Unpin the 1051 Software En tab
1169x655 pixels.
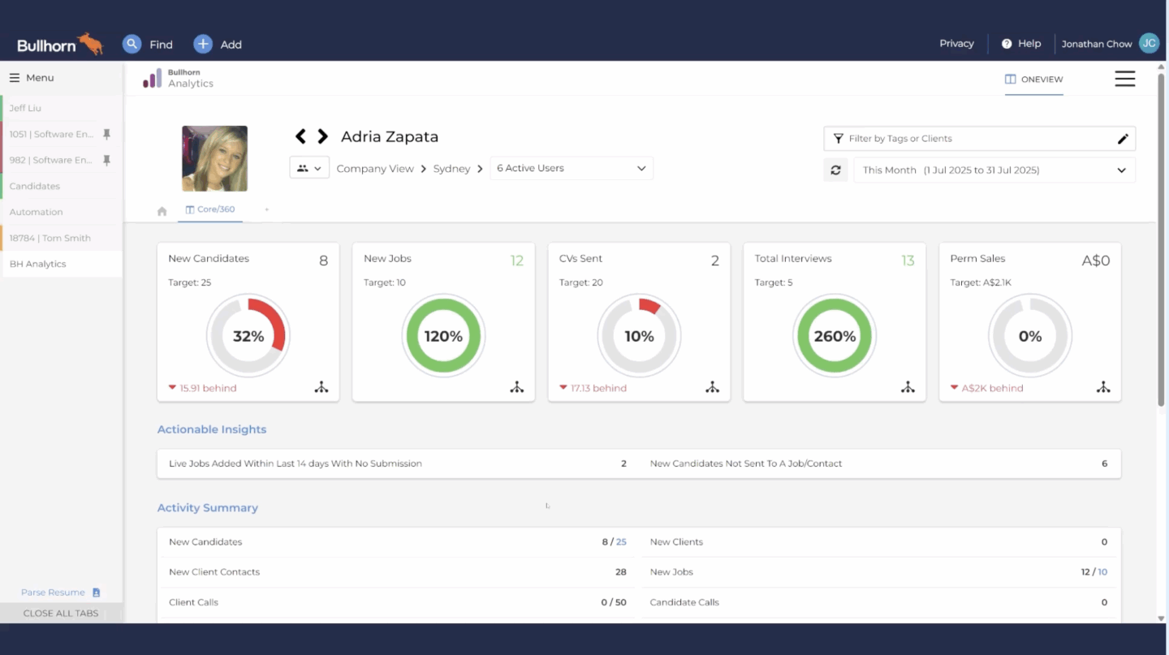106,135
